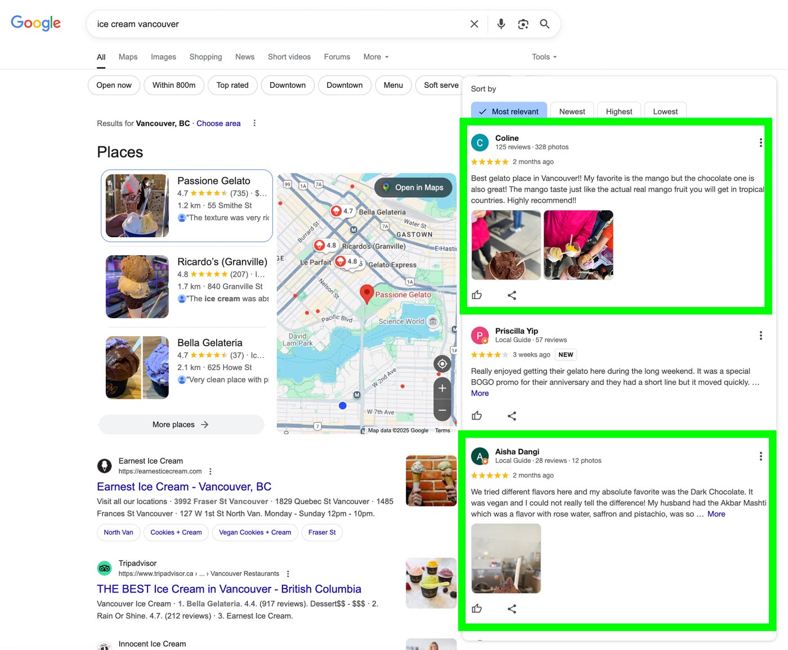Open Earnest Ice Cream - Vancouver, BC link

pos(184,487)
